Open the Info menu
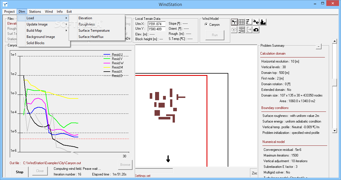341x180 pixels. 60,12
